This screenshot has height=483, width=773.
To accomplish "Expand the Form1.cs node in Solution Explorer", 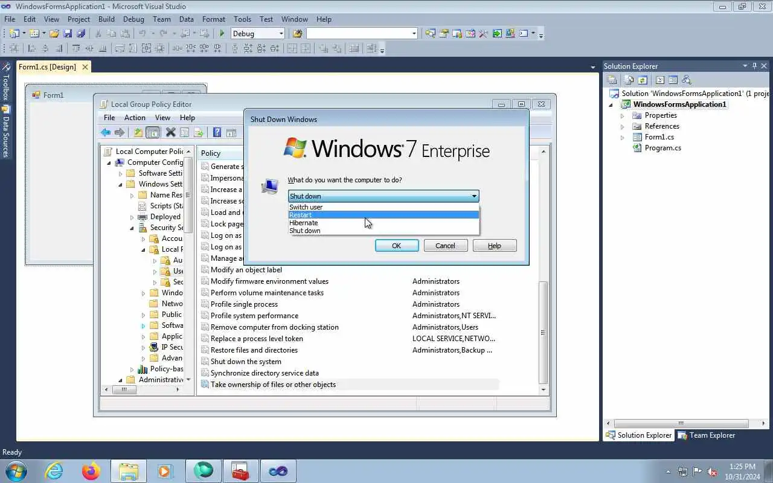I will [623, 137].
